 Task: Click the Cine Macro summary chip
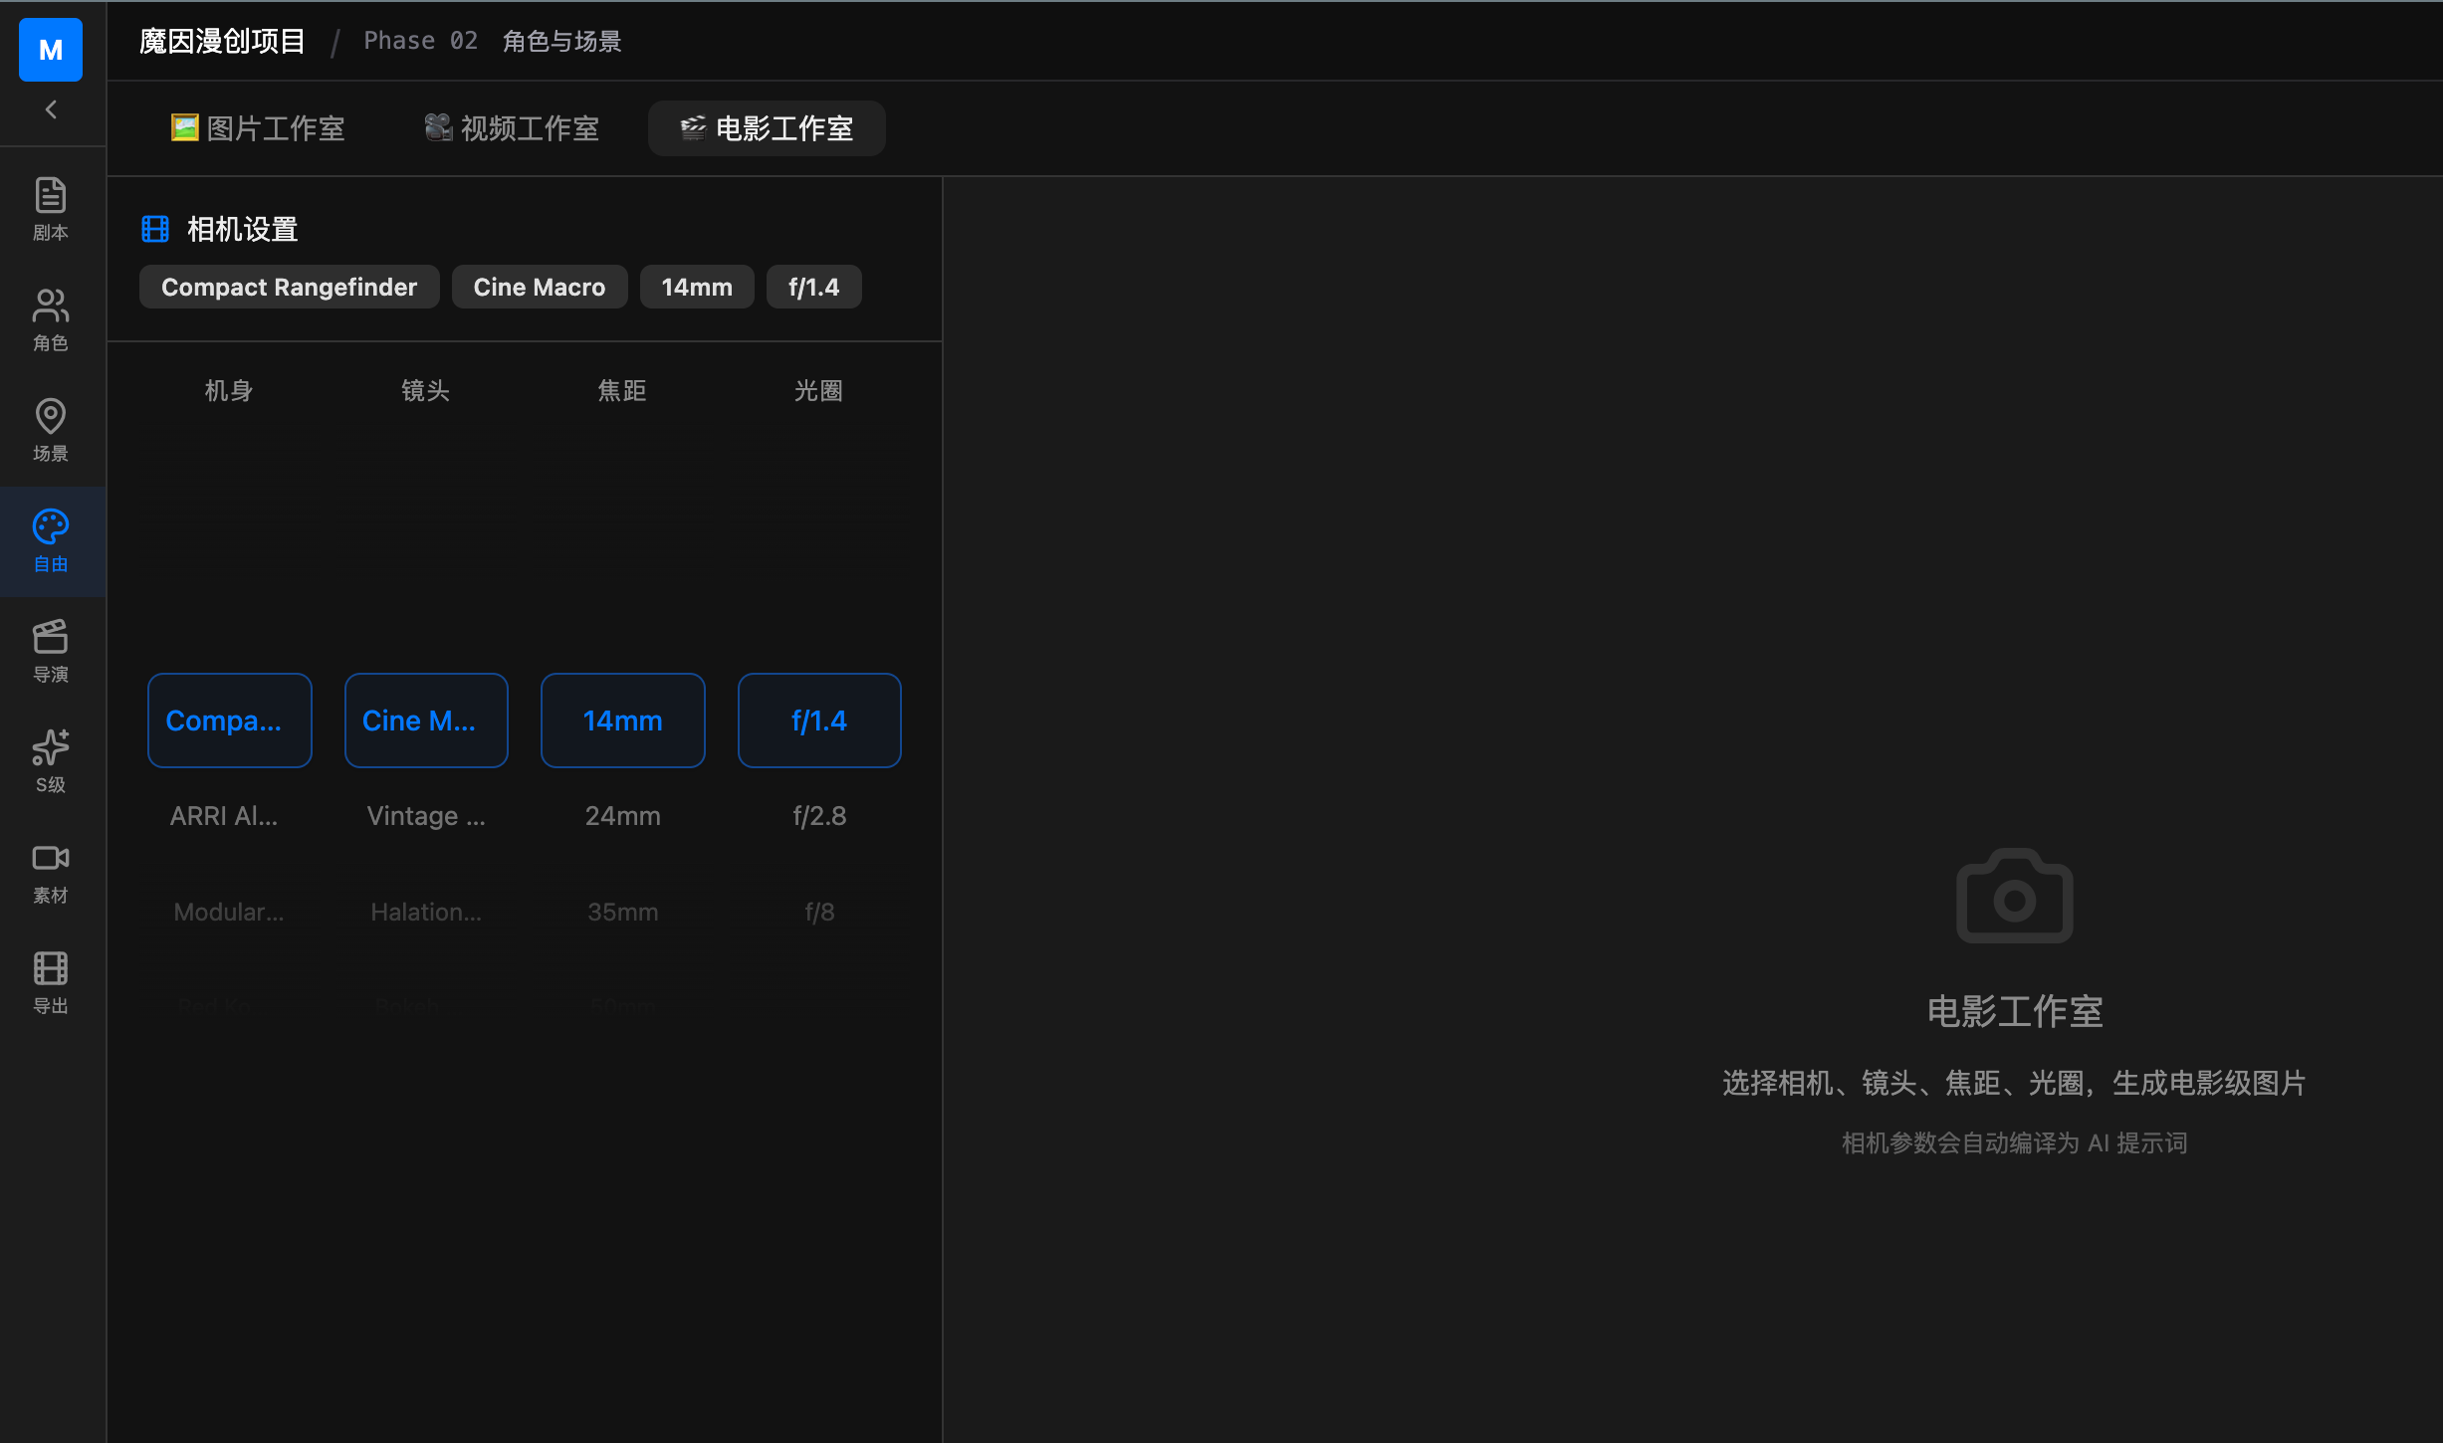539,287
